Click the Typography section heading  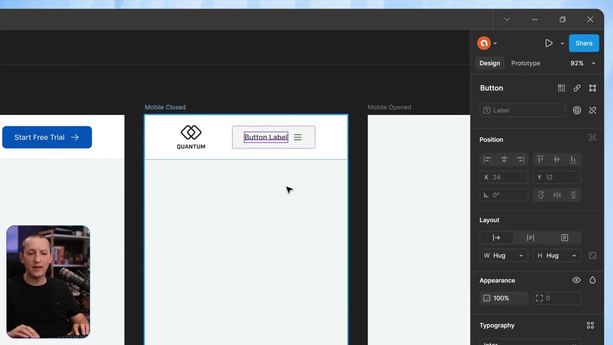pos(497,325)
